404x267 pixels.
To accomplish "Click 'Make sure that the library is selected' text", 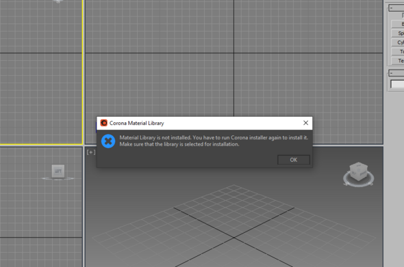I will [x=162, y=144].
